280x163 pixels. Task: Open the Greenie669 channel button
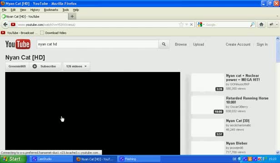(x=17, y=66)
